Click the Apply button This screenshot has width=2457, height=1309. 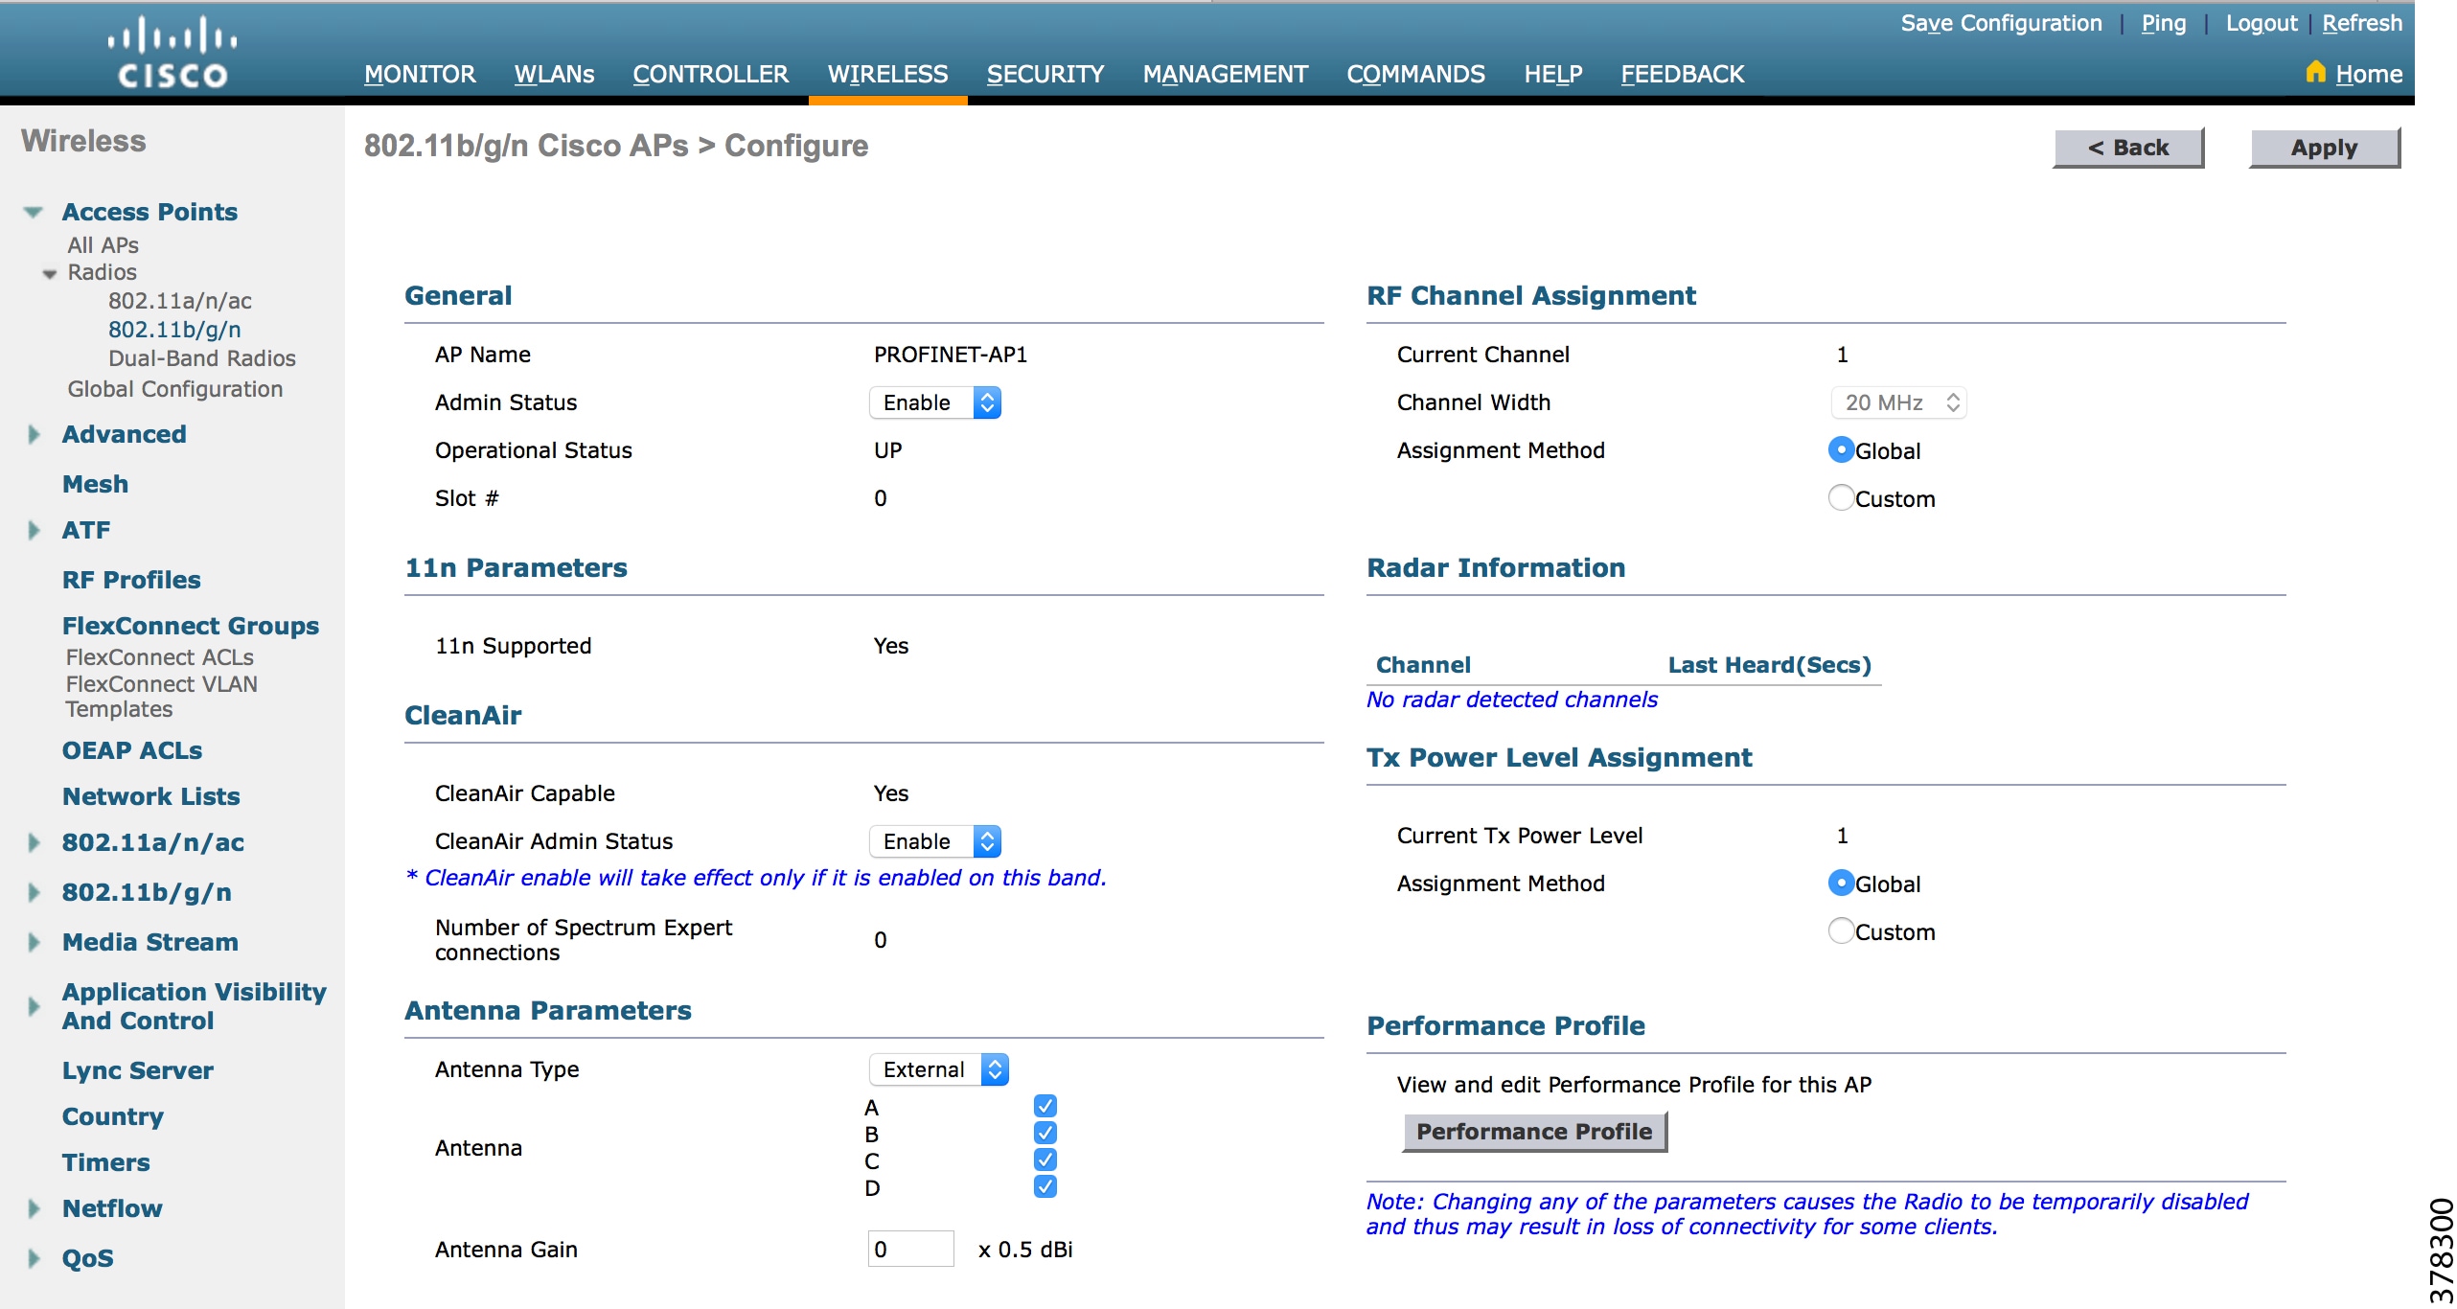coord(2324,148)
